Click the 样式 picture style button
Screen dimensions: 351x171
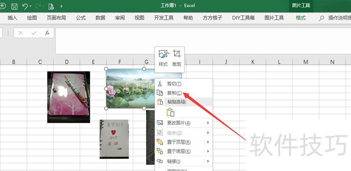(x=163, y=58)
